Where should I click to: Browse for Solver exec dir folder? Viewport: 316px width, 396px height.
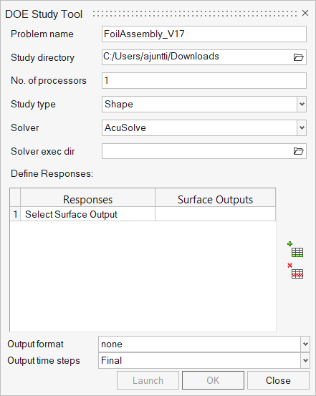click(298, 151)
